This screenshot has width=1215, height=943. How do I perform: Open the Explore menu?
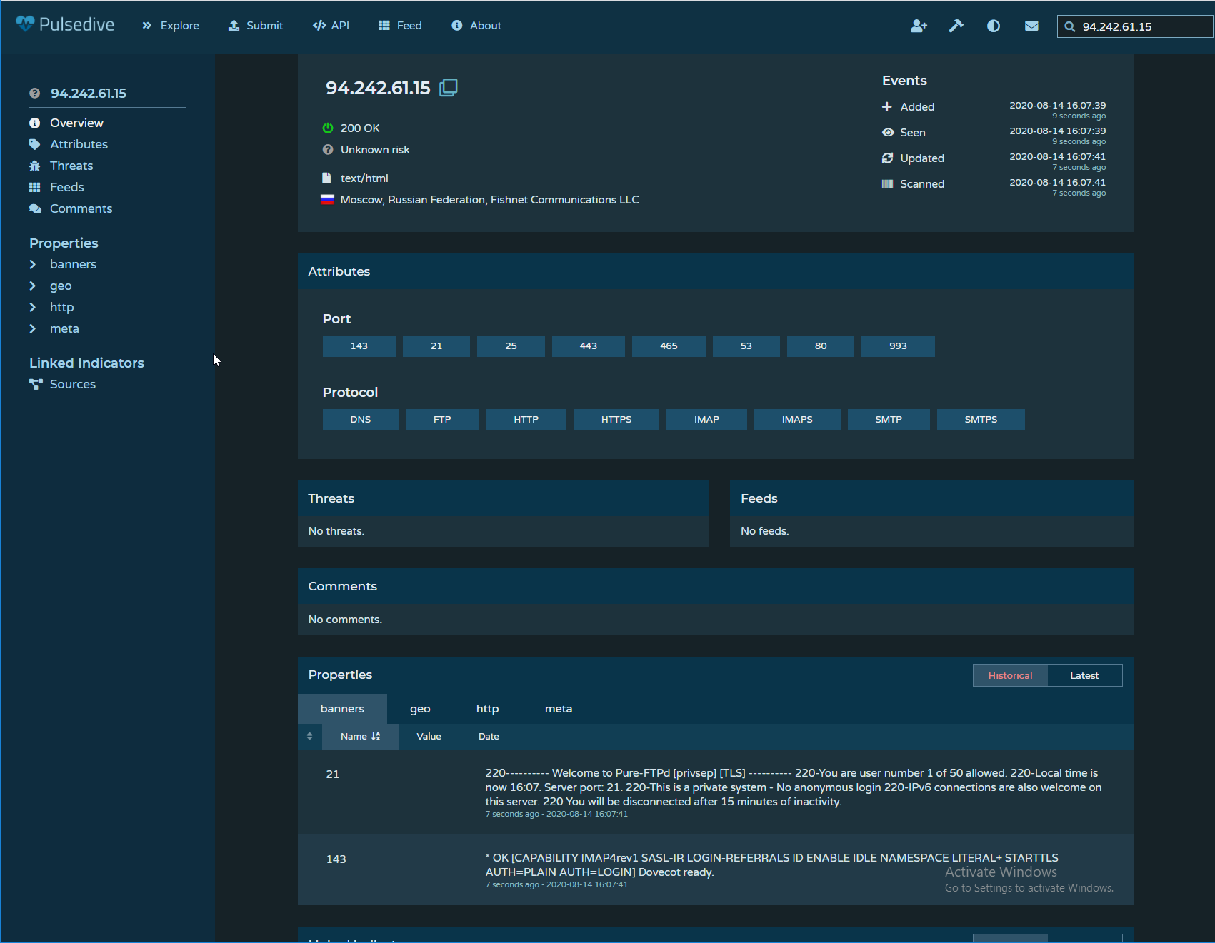[x=171, y=26]
